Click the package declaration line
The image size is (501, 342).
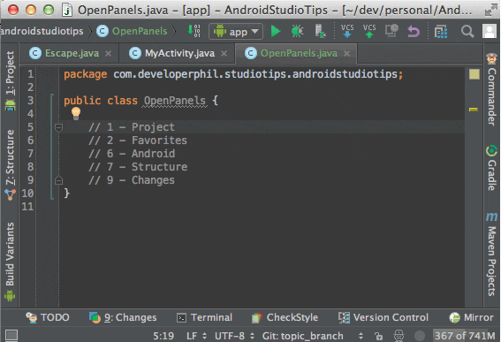coord(233,74)
